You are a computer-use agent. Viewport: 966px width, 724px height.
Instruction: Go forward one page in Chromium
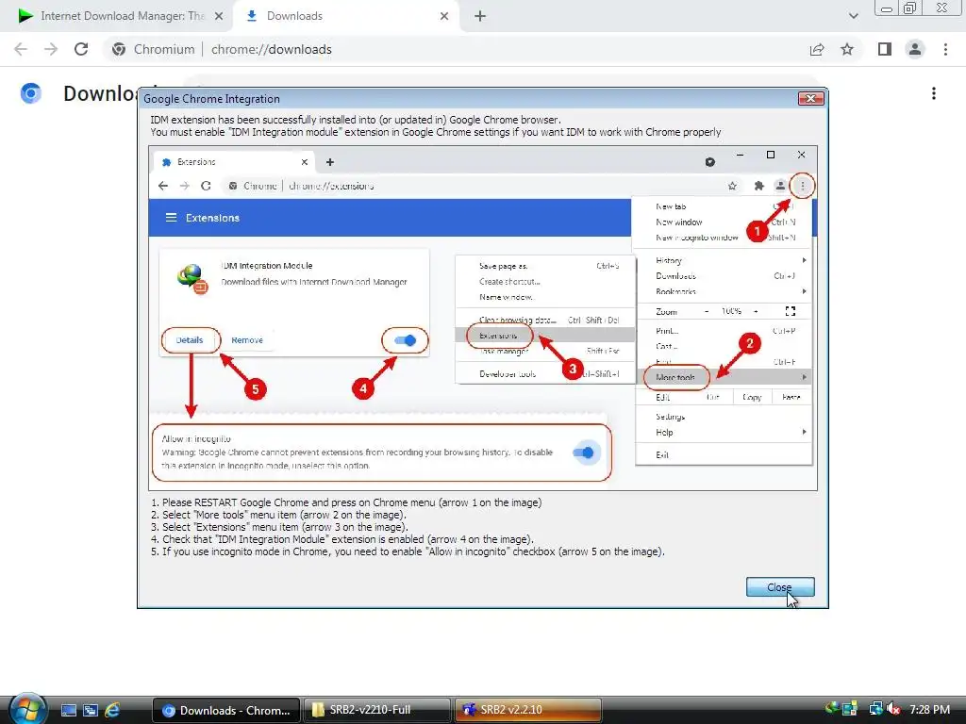coord(51,49)
